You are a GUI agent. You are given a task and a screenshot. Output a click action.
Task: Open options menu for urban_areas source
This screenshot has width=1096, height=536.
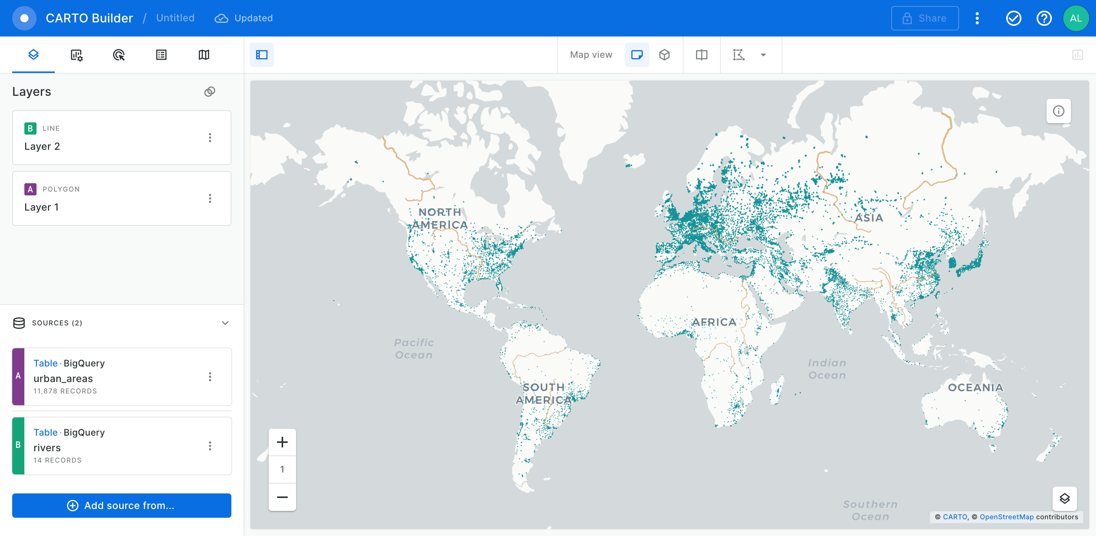coord(210,377)
